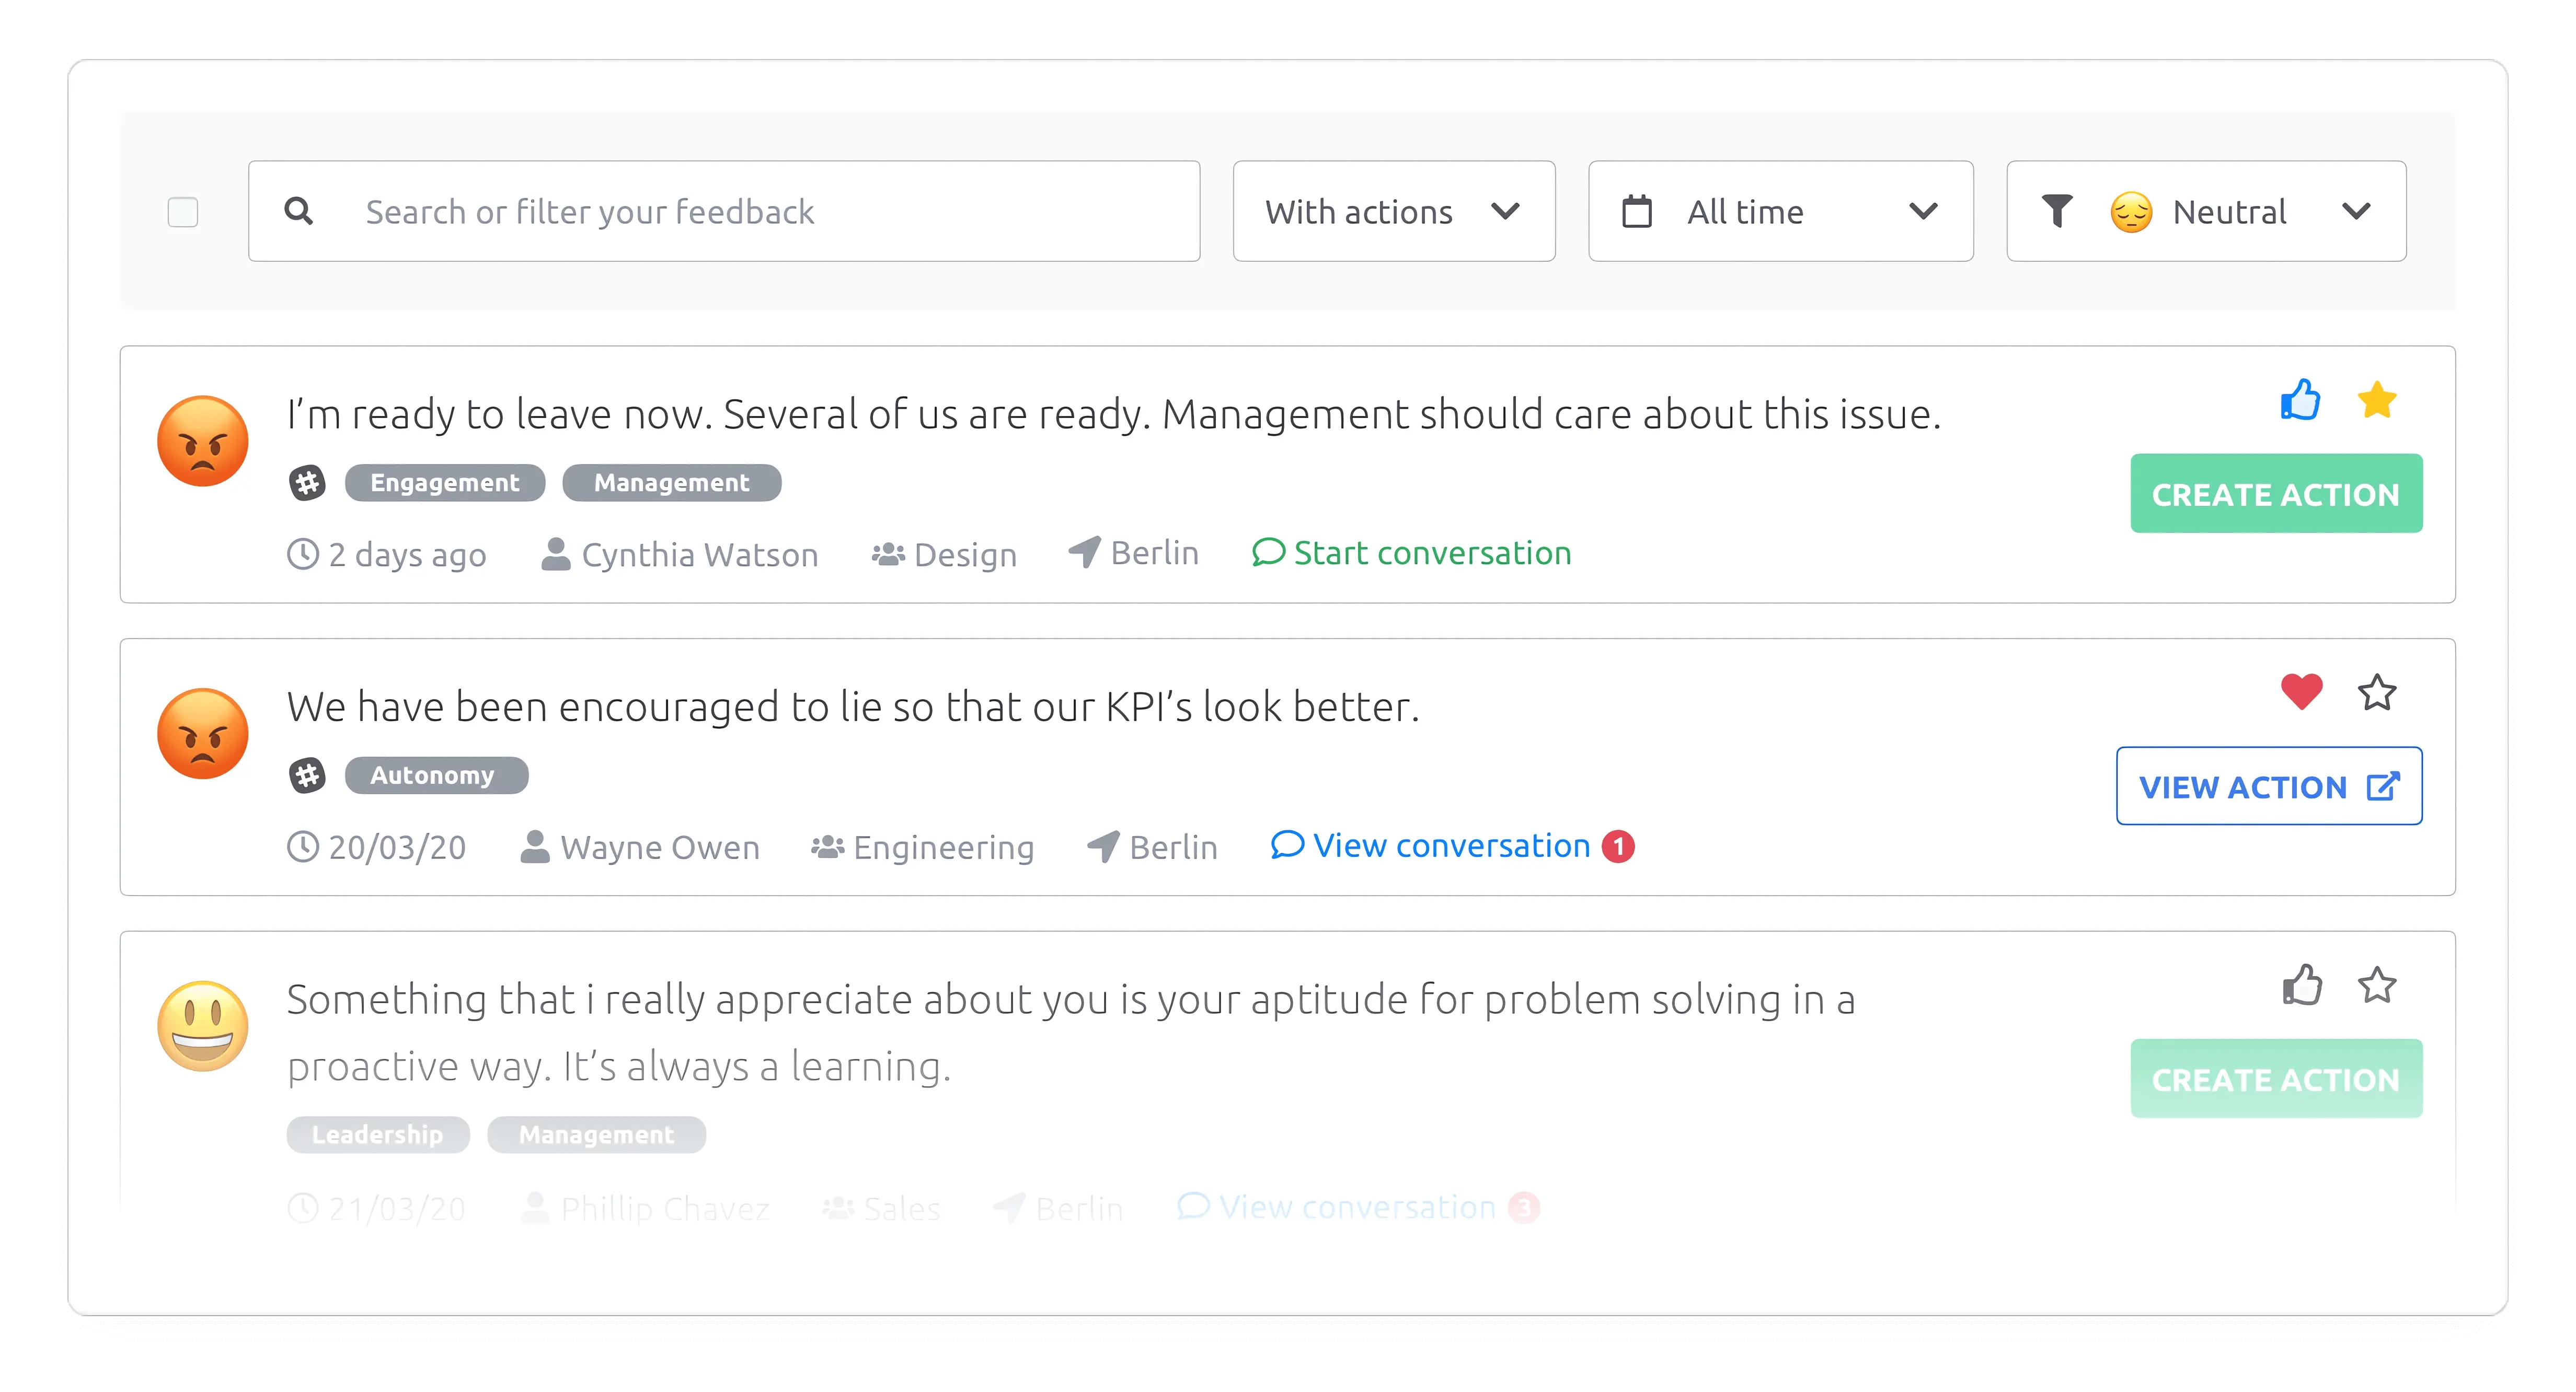Click the heart icon on Wayne's feedback
This screenshot has height=1392, width=2576.
(2302, 691)
